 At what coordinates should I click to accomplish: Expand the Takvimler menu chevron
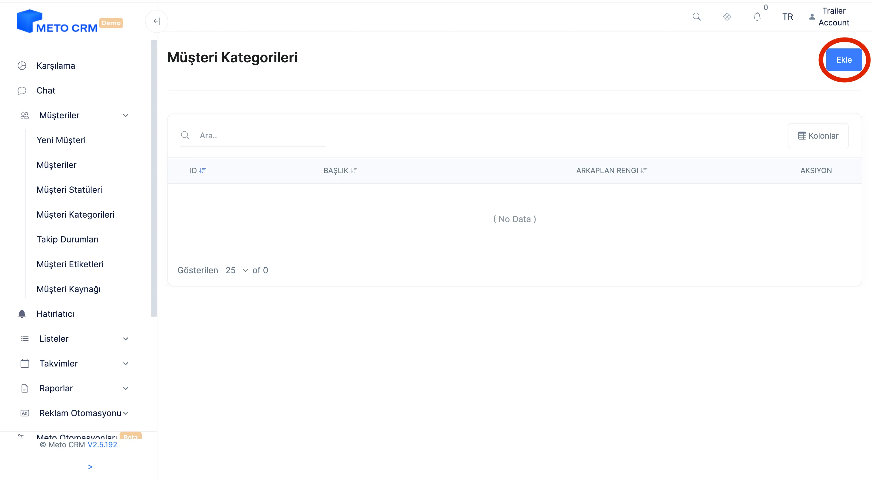click(x=126, y=364)
